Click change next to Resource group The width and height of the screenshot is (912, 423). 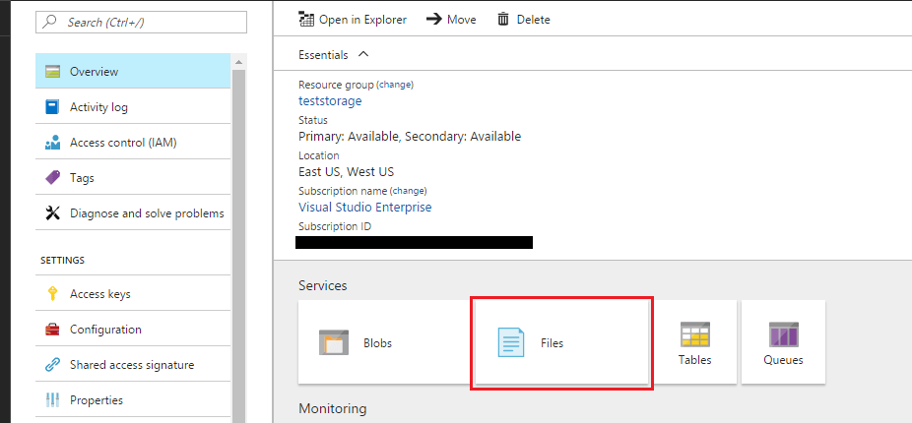395,85
